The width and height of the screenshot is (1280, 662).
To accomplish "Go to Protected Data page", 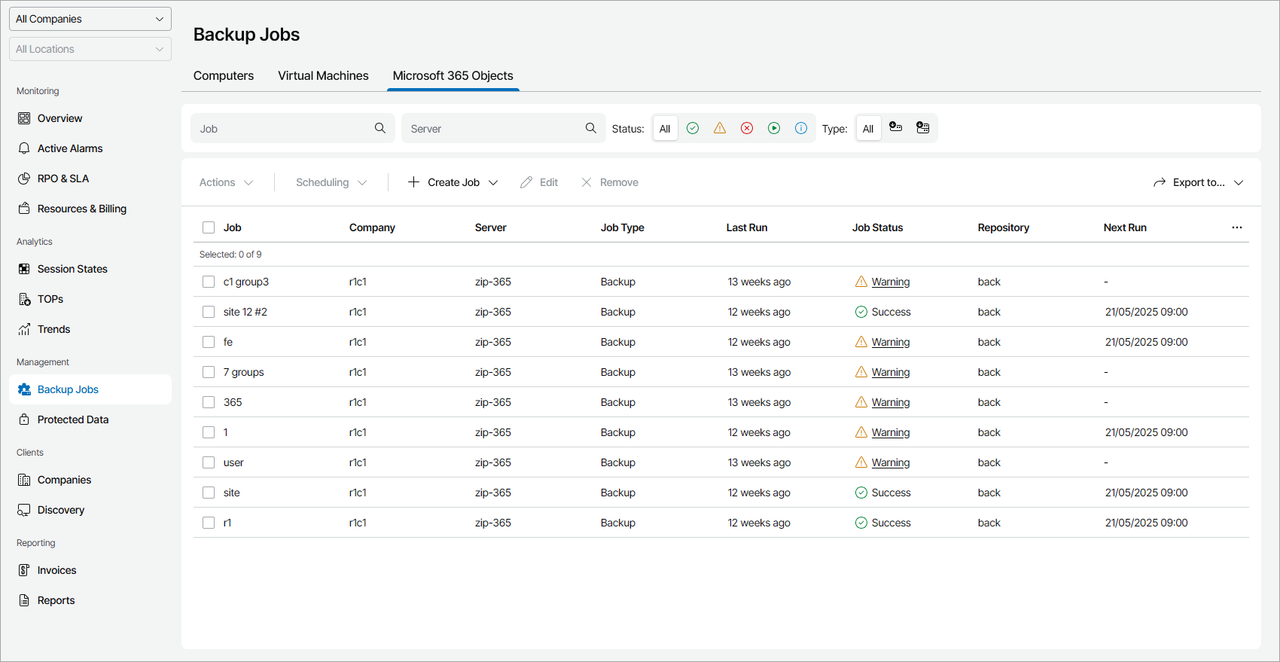I will pyautogui.click(x=73, y=419).
